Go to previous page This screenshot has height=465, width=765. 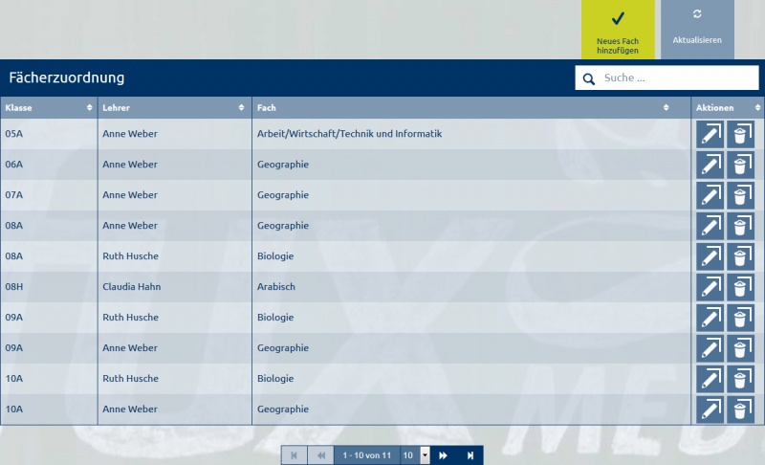(x=321, y=455)
